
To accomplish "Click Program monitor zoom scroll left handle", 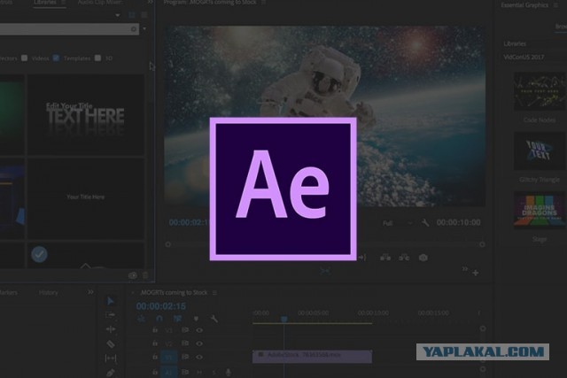I will point(168,244).
